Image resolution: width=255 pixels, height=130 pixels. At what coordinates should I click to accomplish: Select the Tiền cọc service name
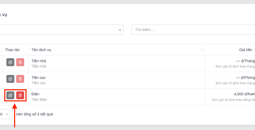39,78
